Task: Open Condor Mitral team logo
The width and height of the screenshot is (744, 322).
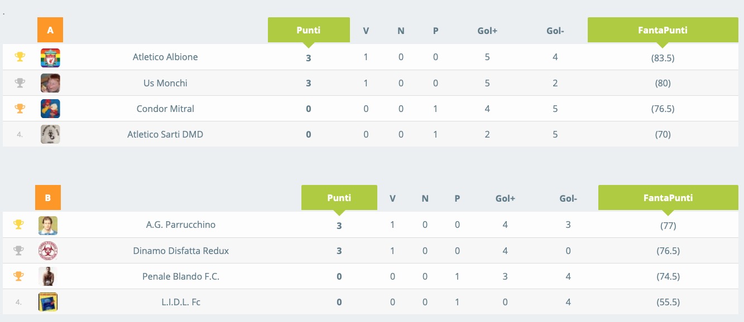Action: pyautogui.click(x=50, y=109)
